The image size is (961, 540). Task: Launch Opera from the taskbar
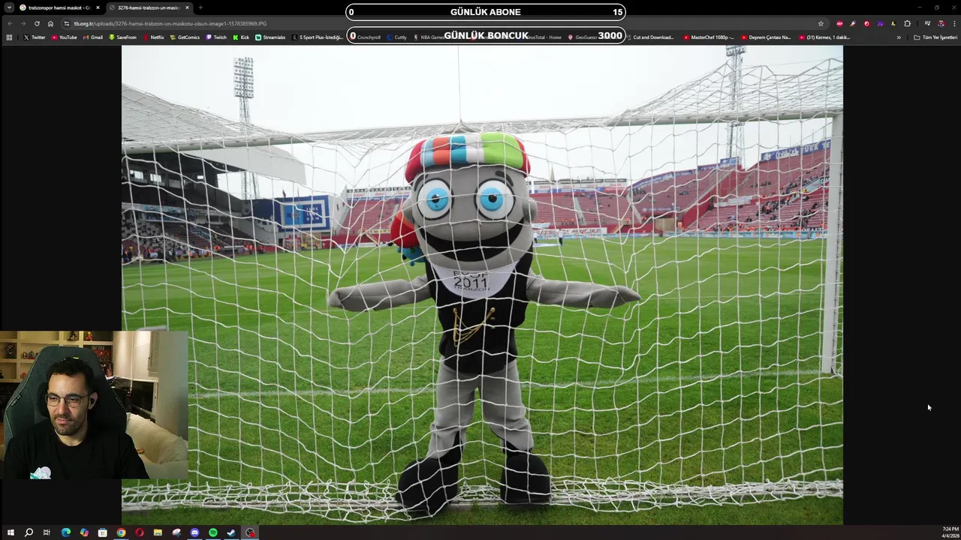140,532
